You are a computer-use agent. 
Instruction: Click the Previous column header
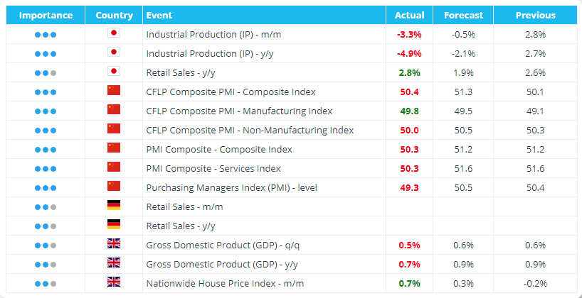point(536,15)
